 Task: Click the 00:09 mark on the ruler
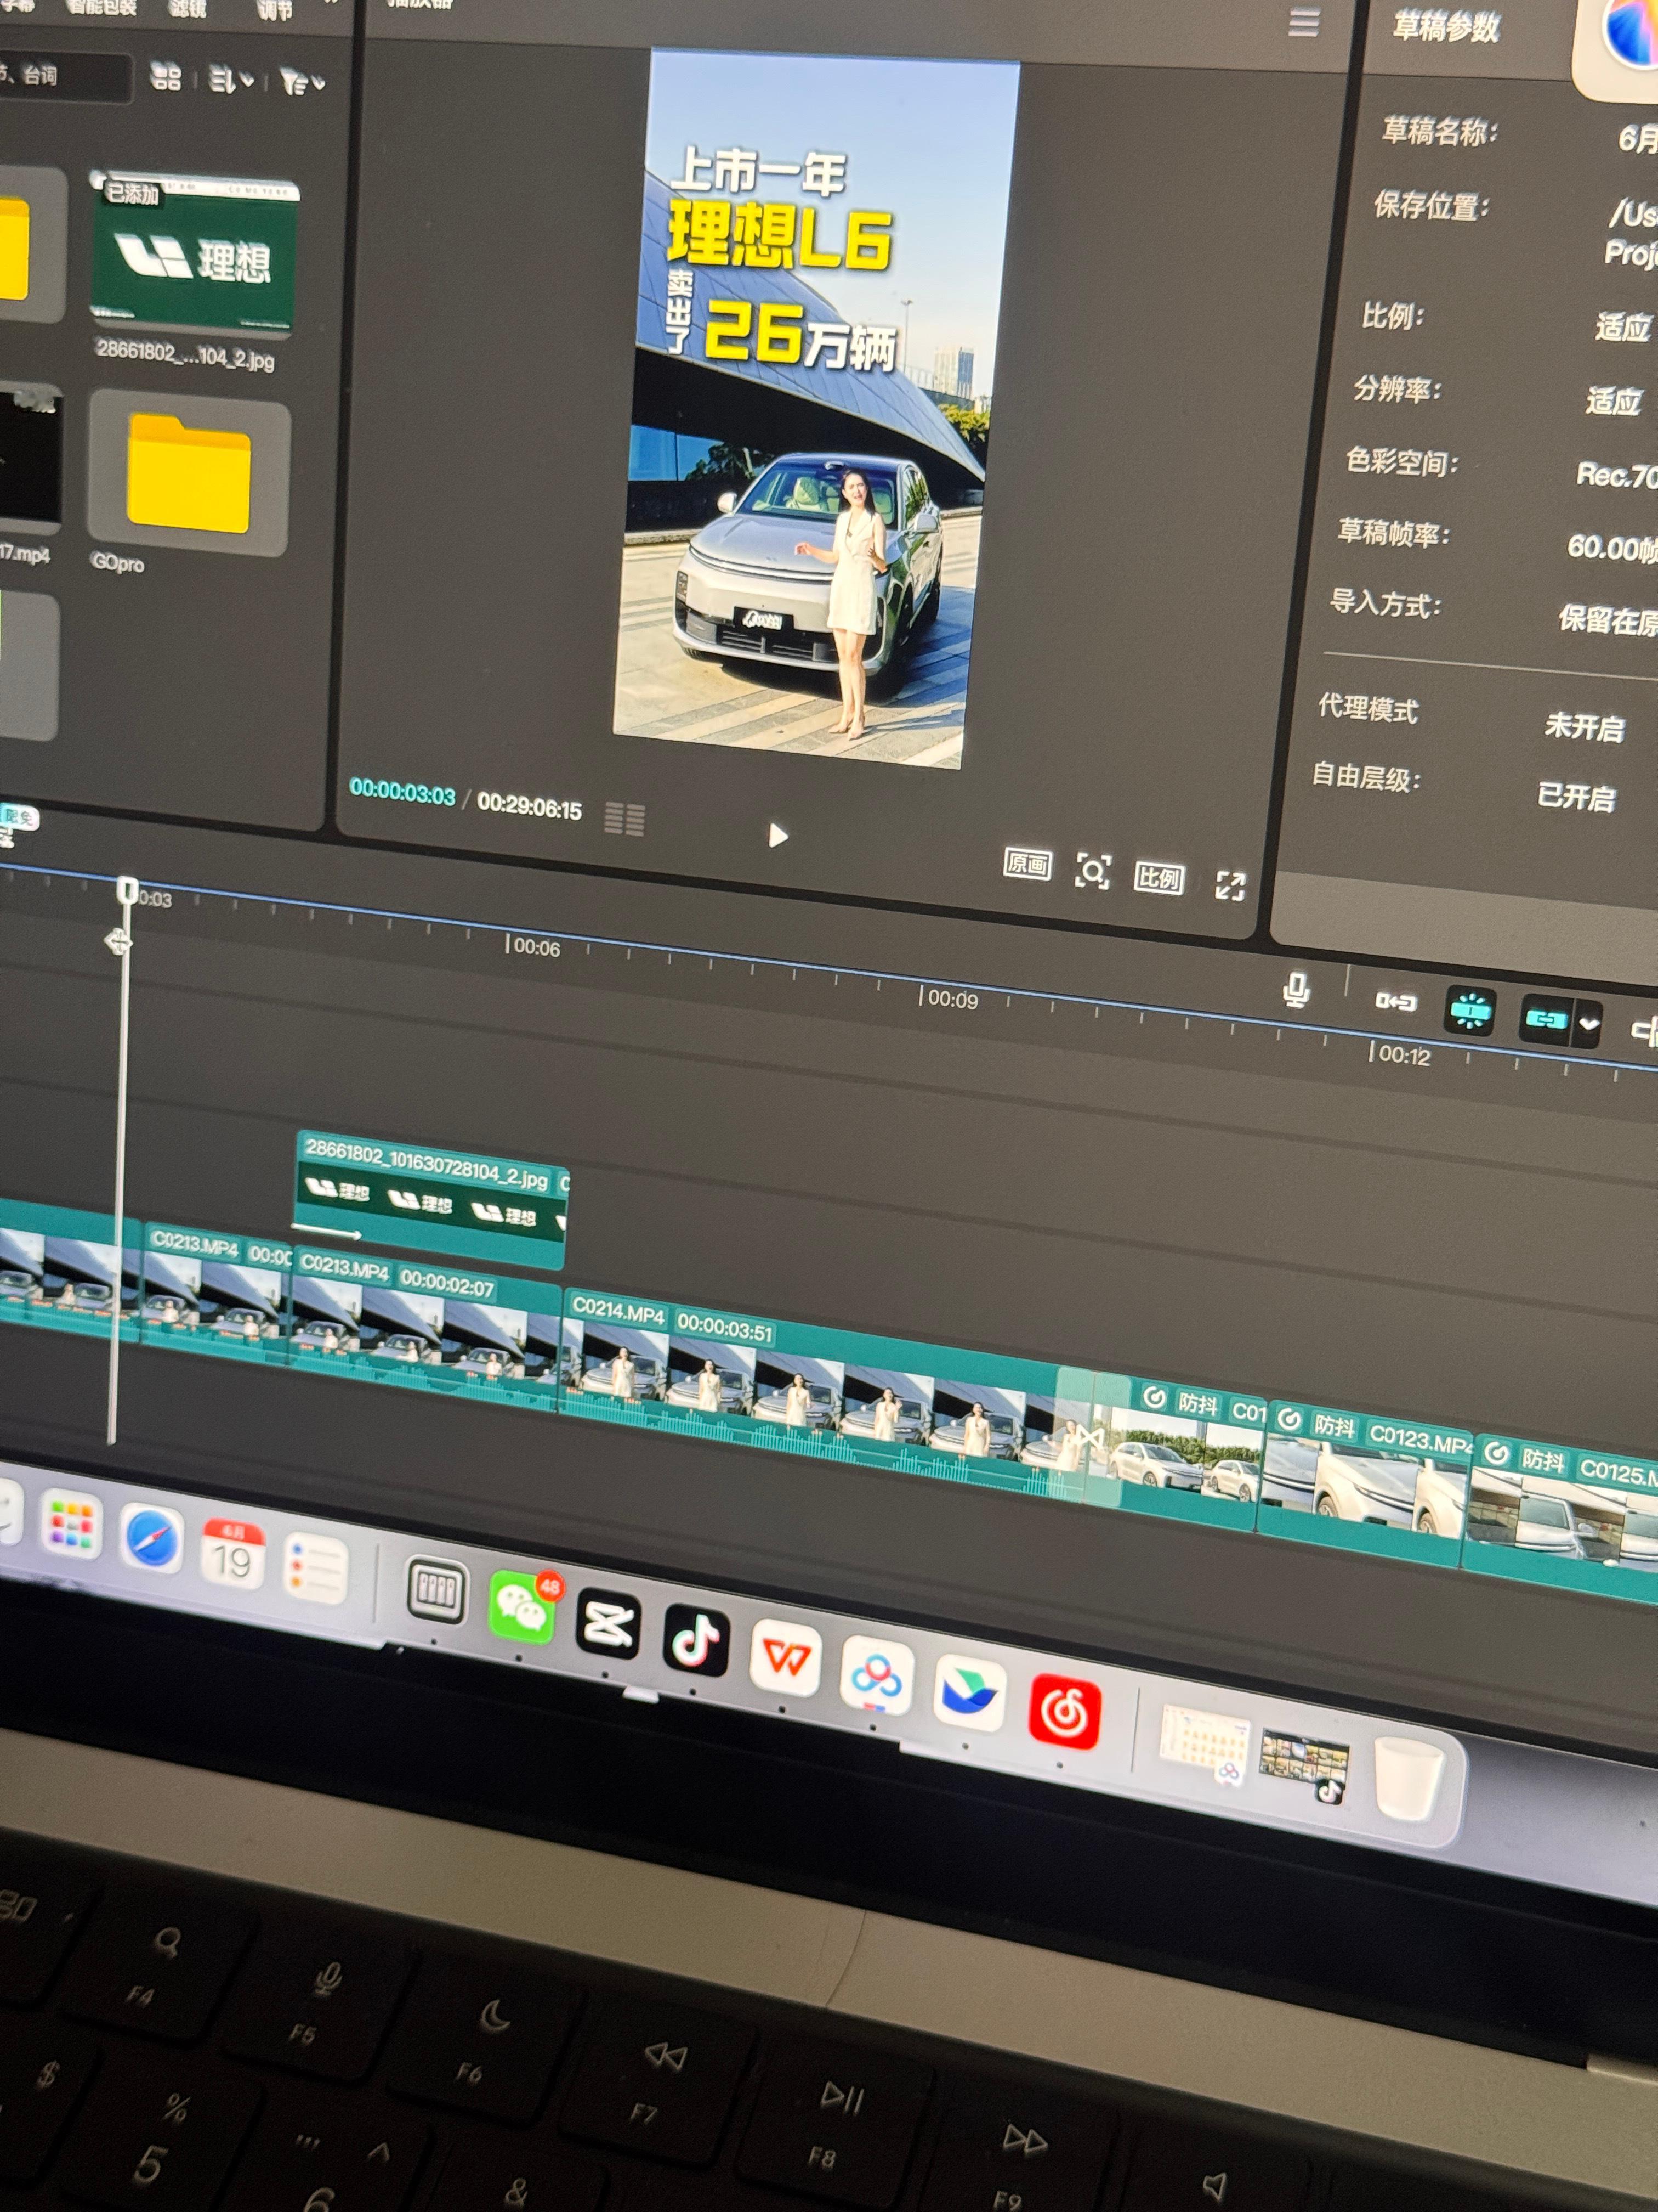tap(950, 998)
